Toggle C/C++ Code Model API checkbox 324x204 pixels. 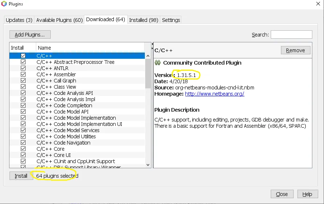[23, 111]
